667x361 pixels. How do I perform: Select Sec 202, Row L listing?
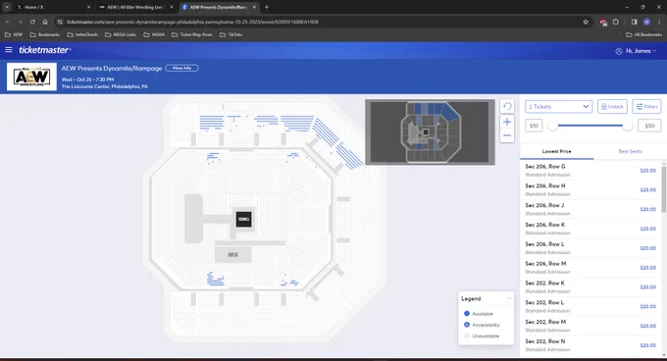click(x=590, y=306)
